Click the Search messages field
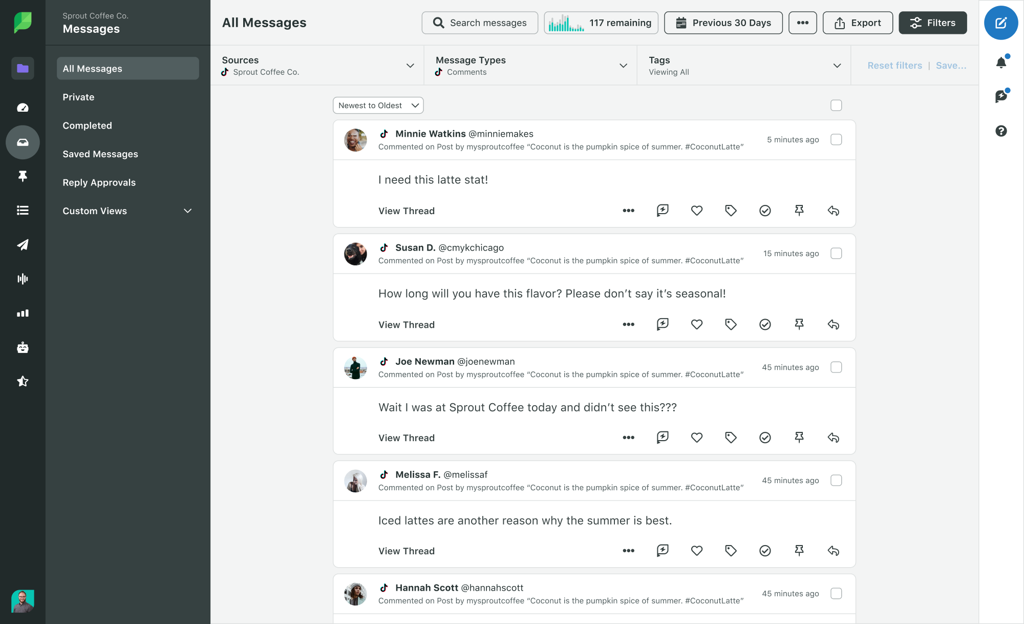The height and width of the screenshot is (624, 1024). 480,23
